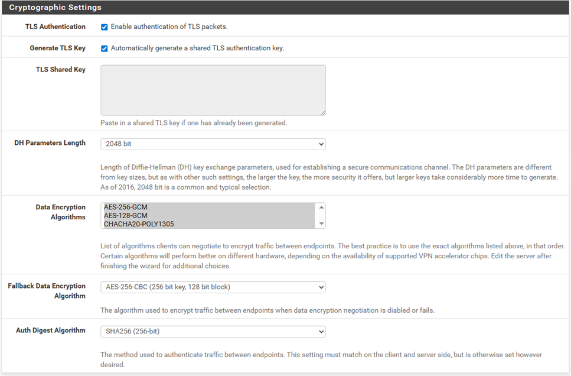Click the encryption list scroll-up arrow
The image size is (571, 376).
pos(321,208)
